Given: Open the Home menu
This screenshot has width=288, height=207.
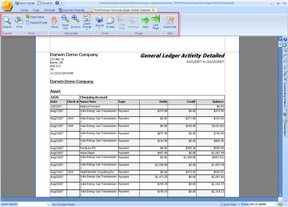Looking at the screenshot, I should click(x=24, y=10).
